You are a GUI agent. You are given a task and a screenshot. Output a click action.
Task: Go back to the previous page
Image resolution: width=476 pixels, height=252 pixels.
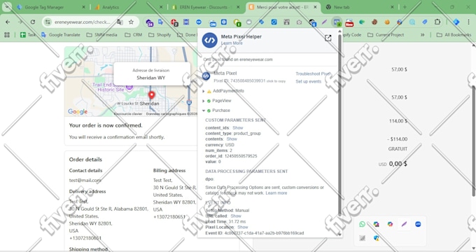click(x=8, y=22)
